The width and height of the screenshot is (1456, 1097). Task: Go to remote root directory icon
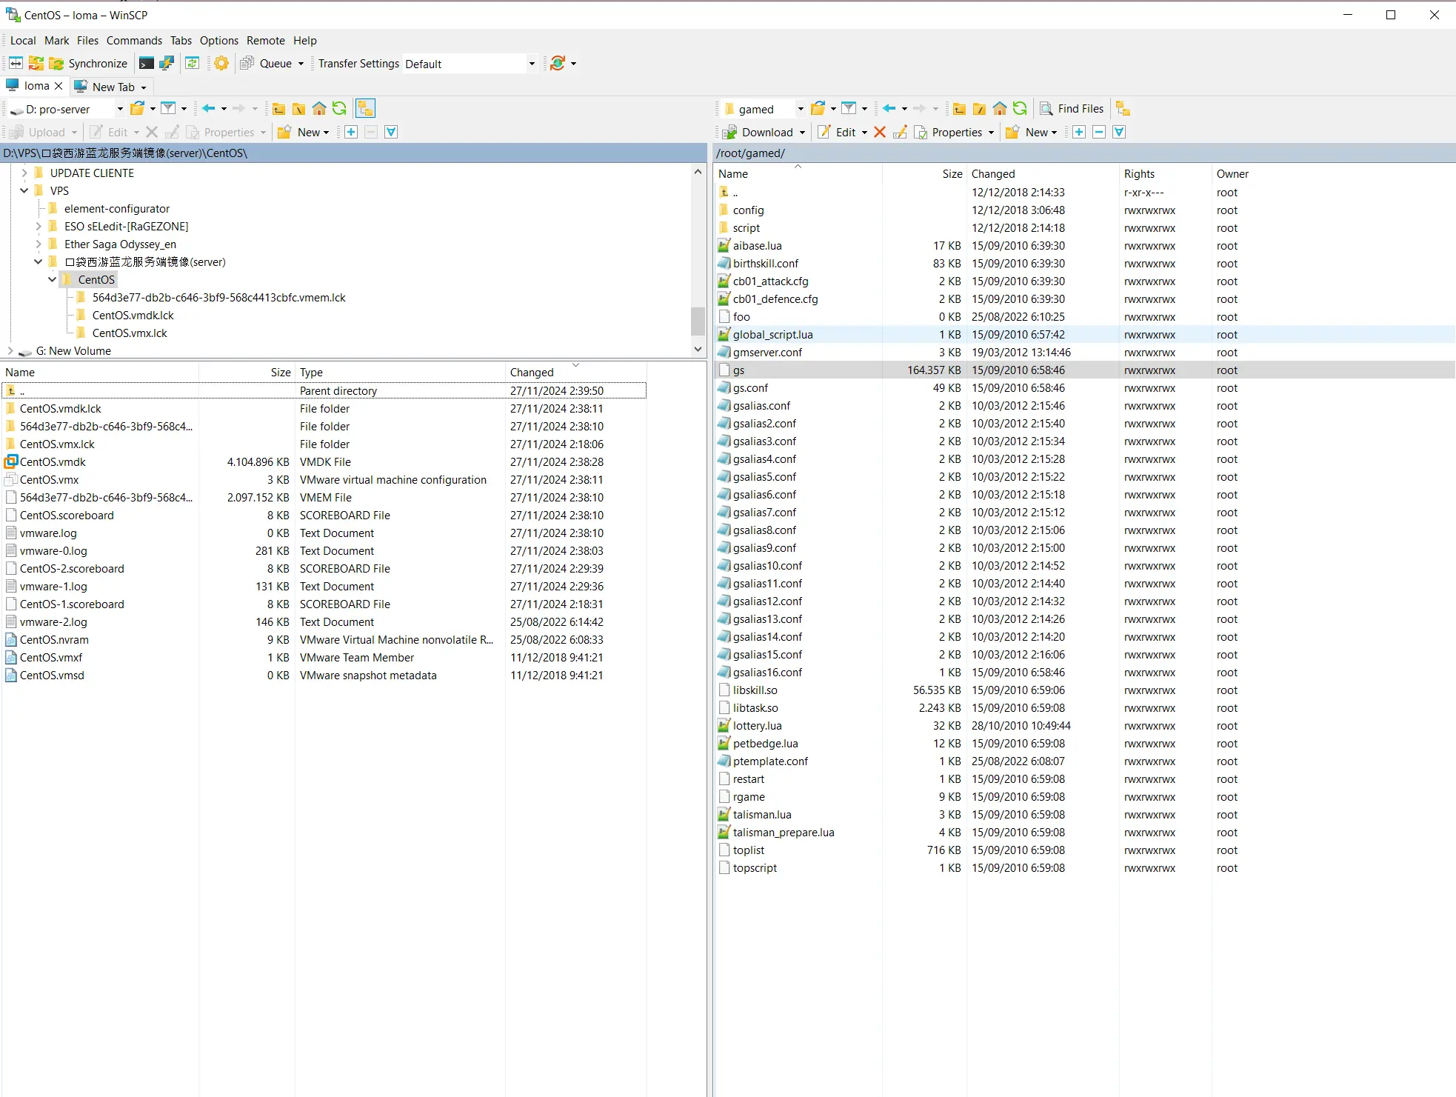[x=979, y=109]
